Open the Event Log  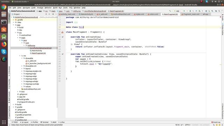(x=216, y=122)
